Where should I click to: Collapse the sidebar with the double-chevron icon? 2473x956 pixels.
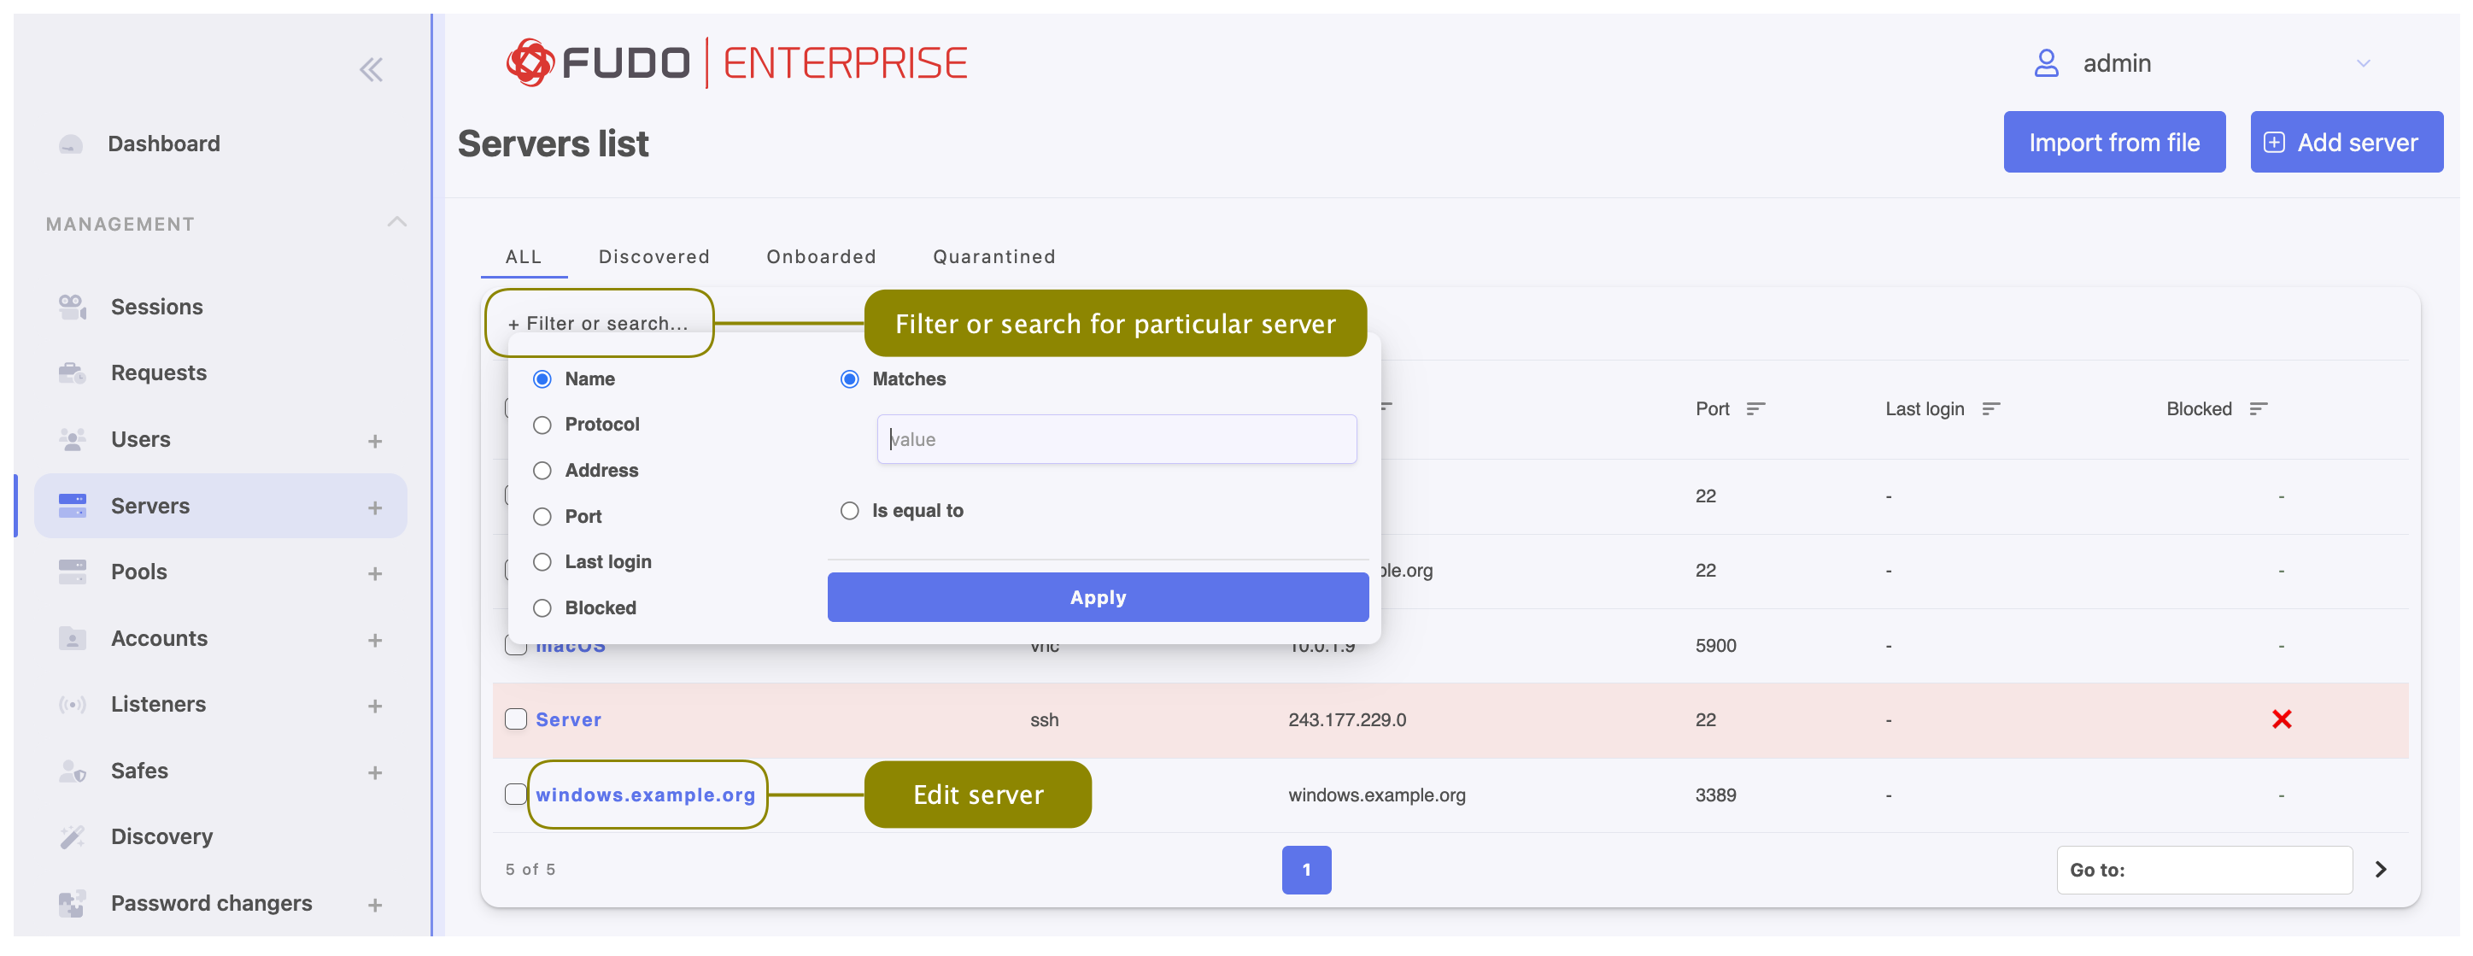pyautogui.click(x=371, y=69)
